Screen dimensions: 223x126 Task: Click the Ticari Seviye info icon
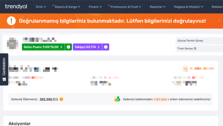pyautogui.click(x=195, y=49)
